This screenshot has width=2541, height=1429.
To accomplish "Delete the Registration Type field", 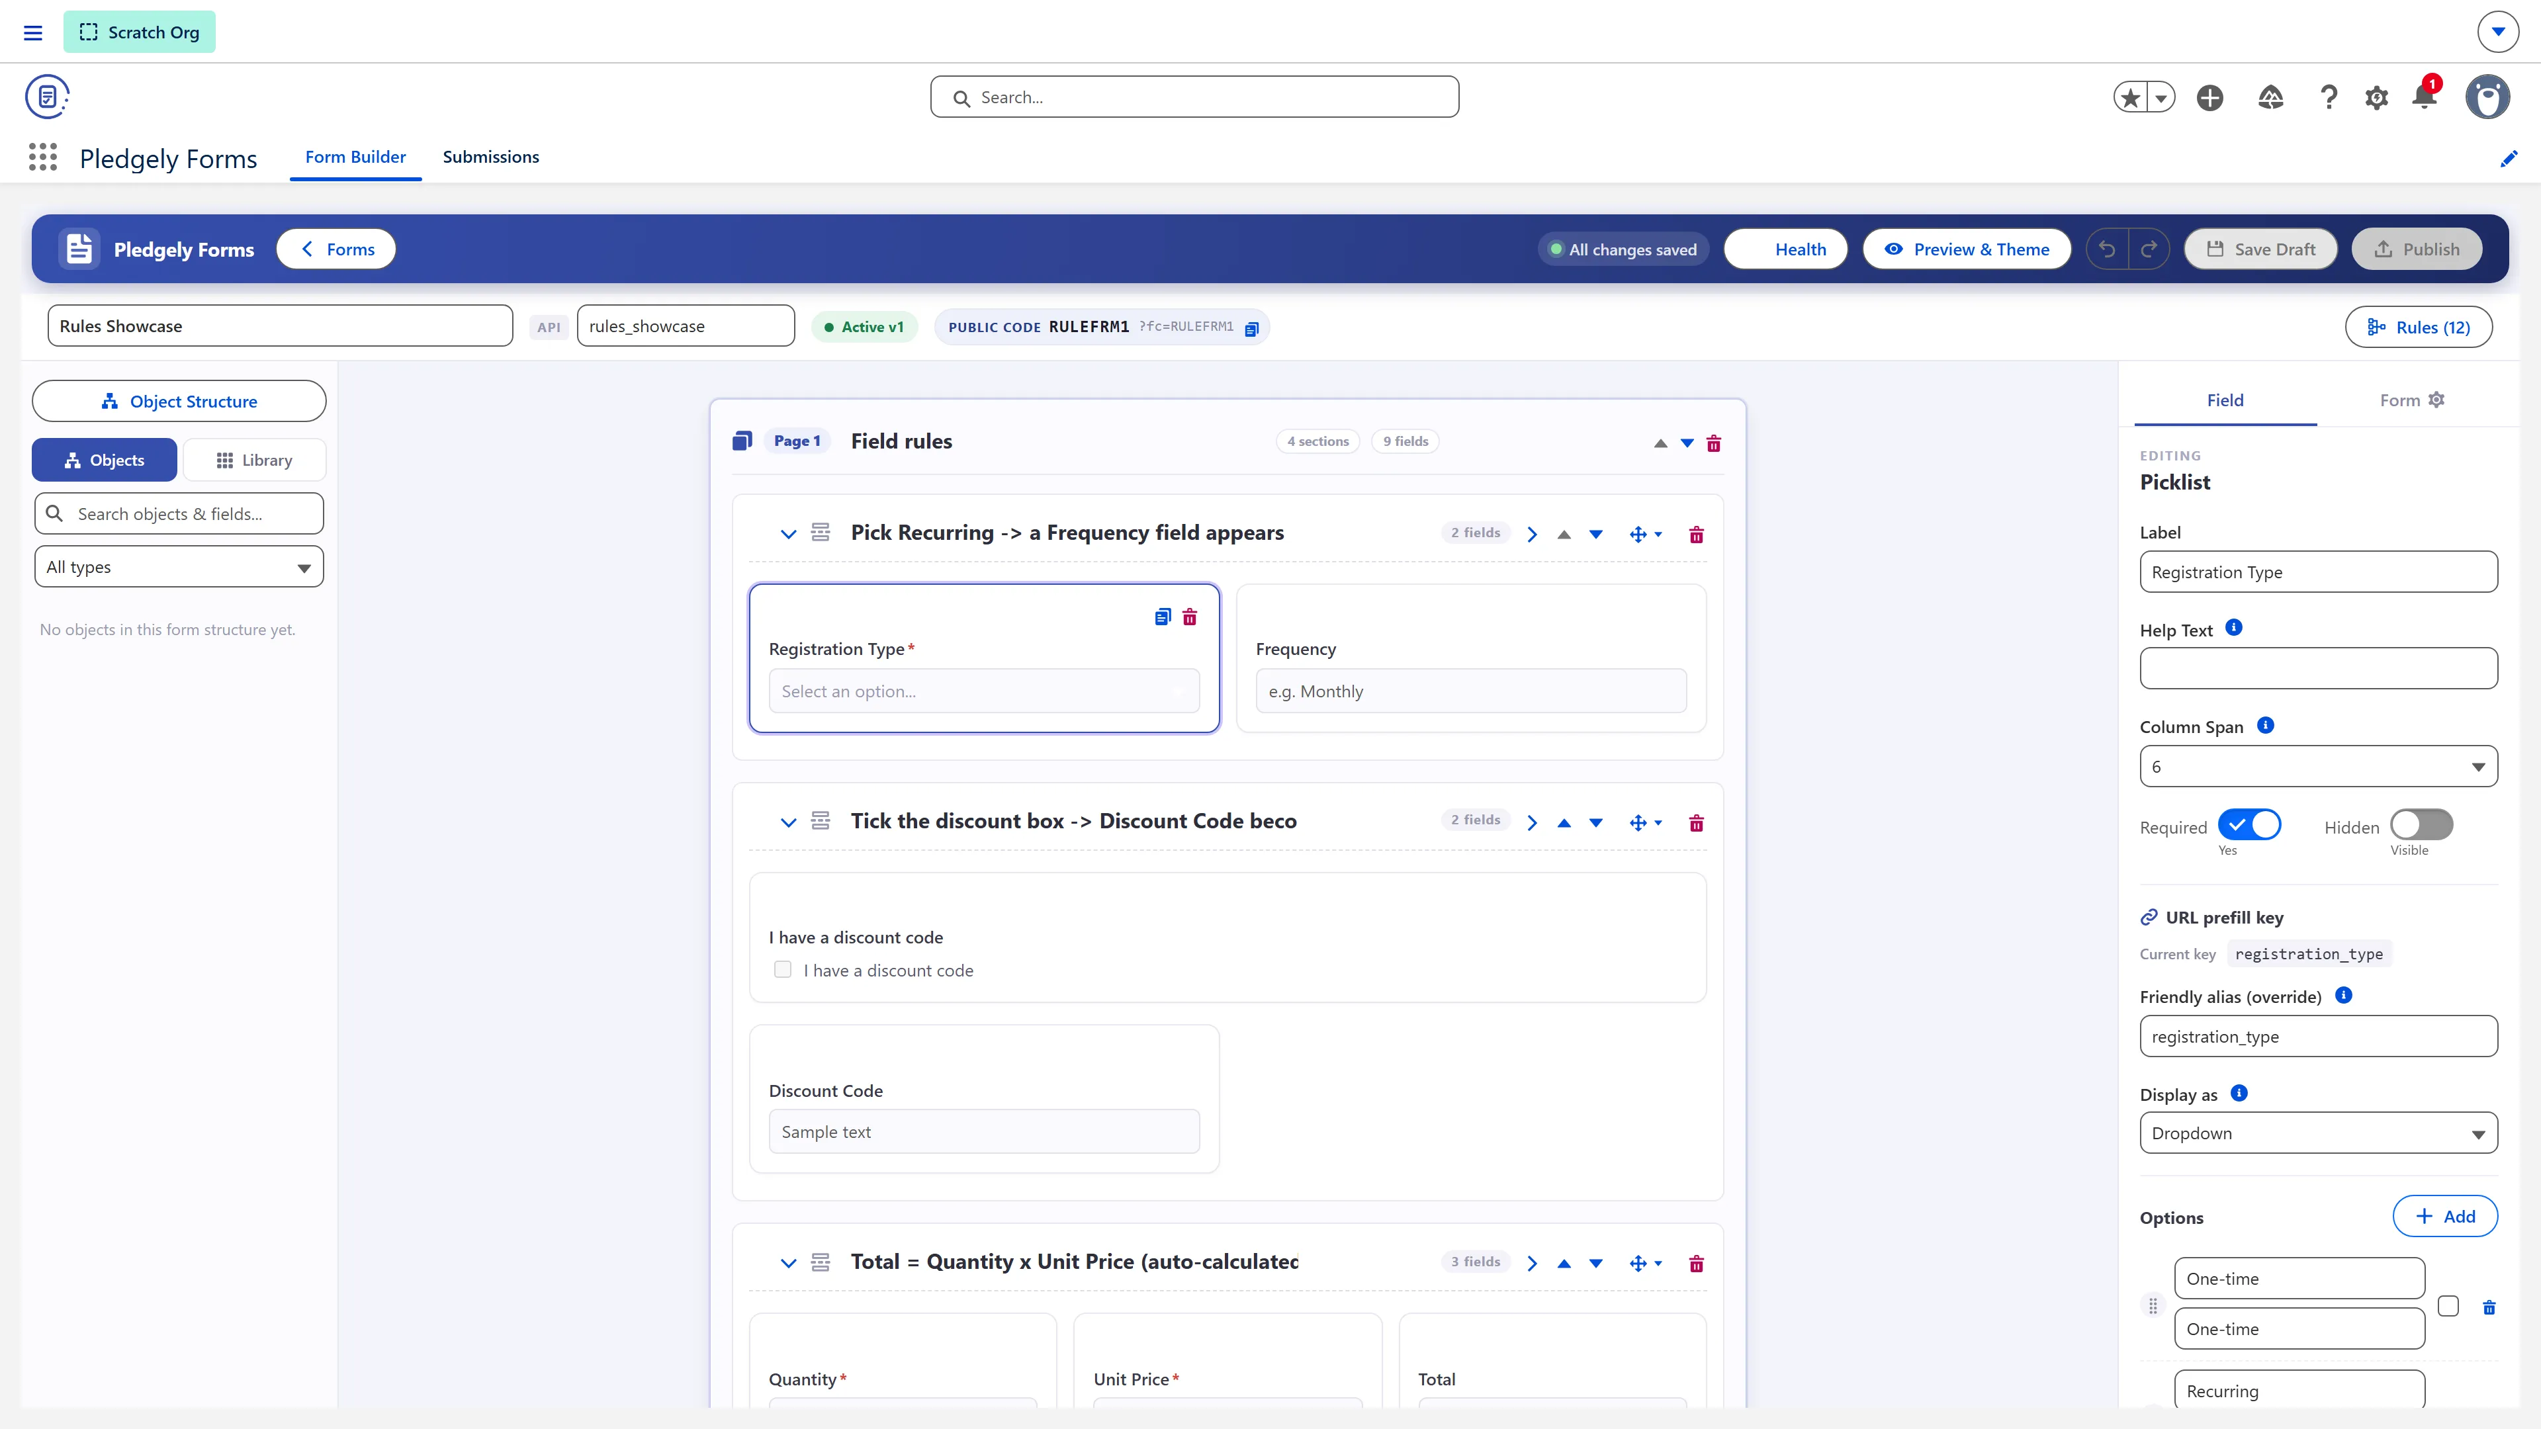I will [x=1190, y=617].
